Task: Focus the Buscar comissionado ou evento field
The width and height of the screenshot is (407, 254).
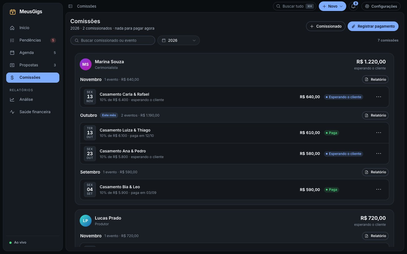Action: point(113,40)
